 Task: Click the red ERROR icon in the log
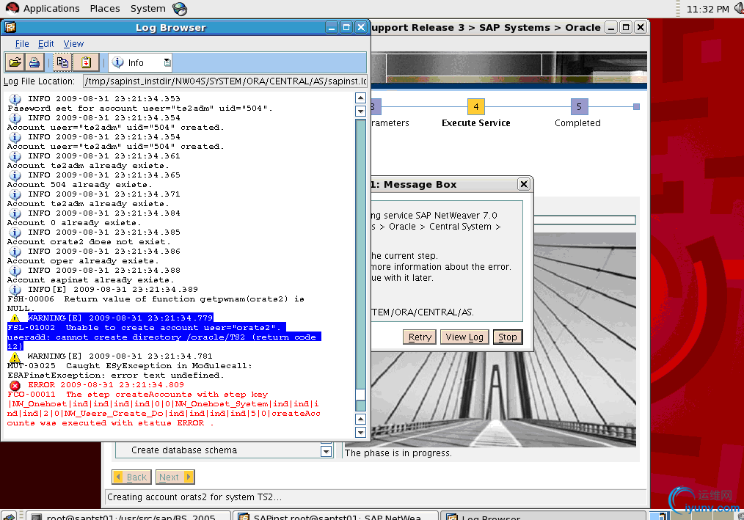tap(15, 385)
